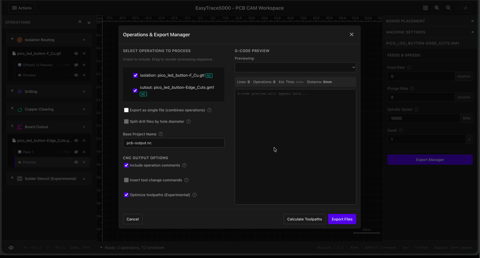Hide the pico_led_button-F_Cu.gtl layer

pos(76,53)
